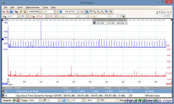The image size is (174, 104).
Task: Click channel A x0.5 axis scale button
Action: pyautogui.click(x=5, y=84)
